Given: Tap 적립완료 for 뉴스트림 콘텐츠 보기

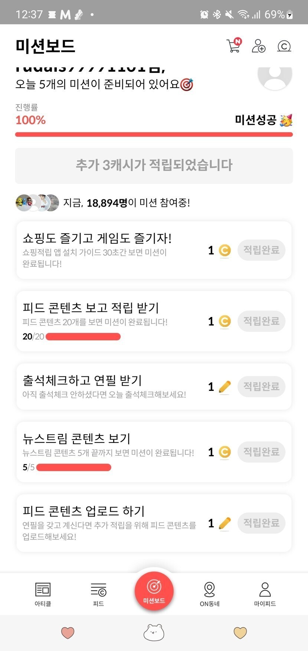Looking at the screenshot, I should (261, 452).
